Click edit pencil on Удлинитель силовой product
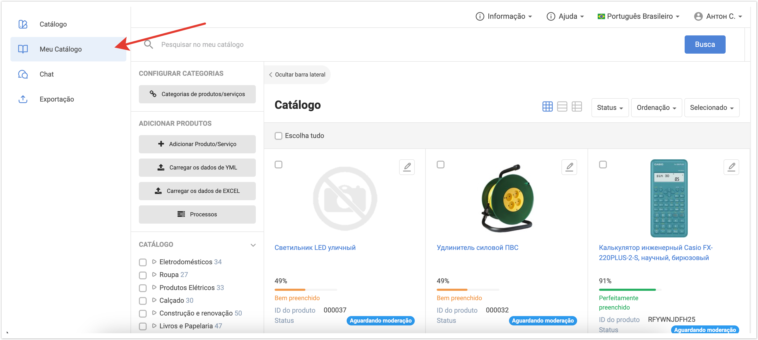 (569, 167)
